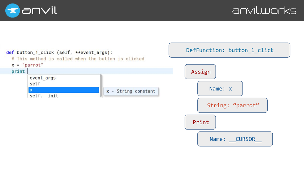Click the Anvil wordmark text in header

(x=40, y=10)
